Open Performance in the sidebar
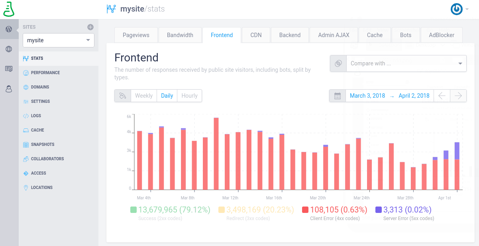This screenshot has height=246, width=479. 45,73
